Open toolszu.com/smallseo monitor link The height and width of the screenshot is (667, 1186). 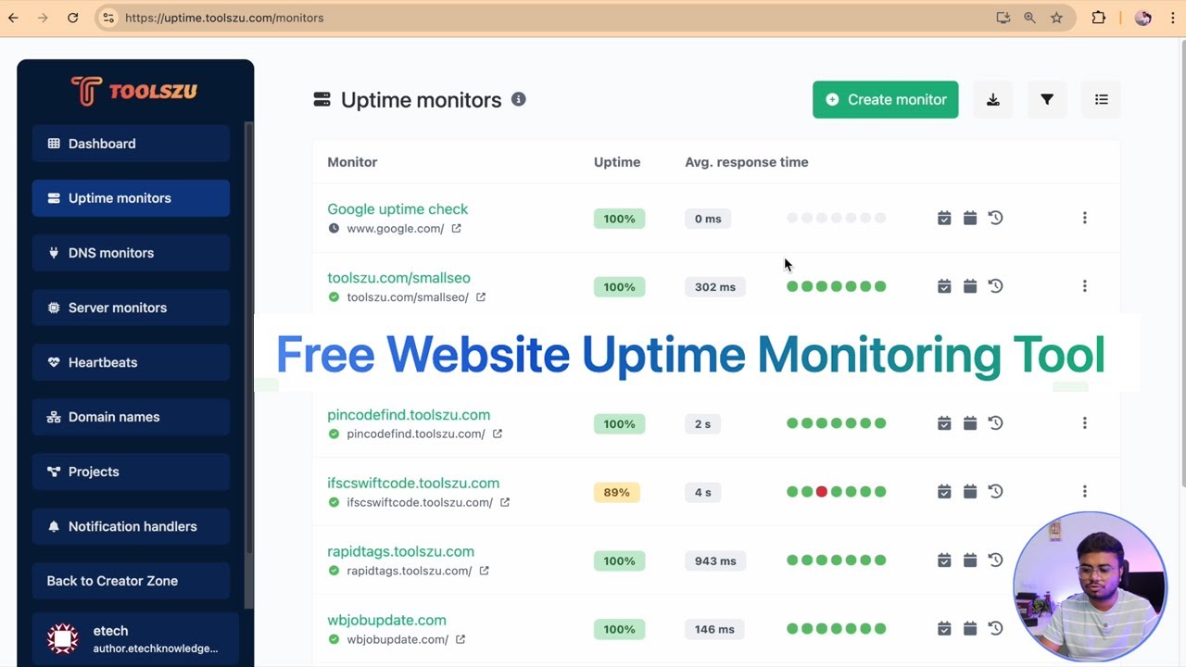[398, 278]
